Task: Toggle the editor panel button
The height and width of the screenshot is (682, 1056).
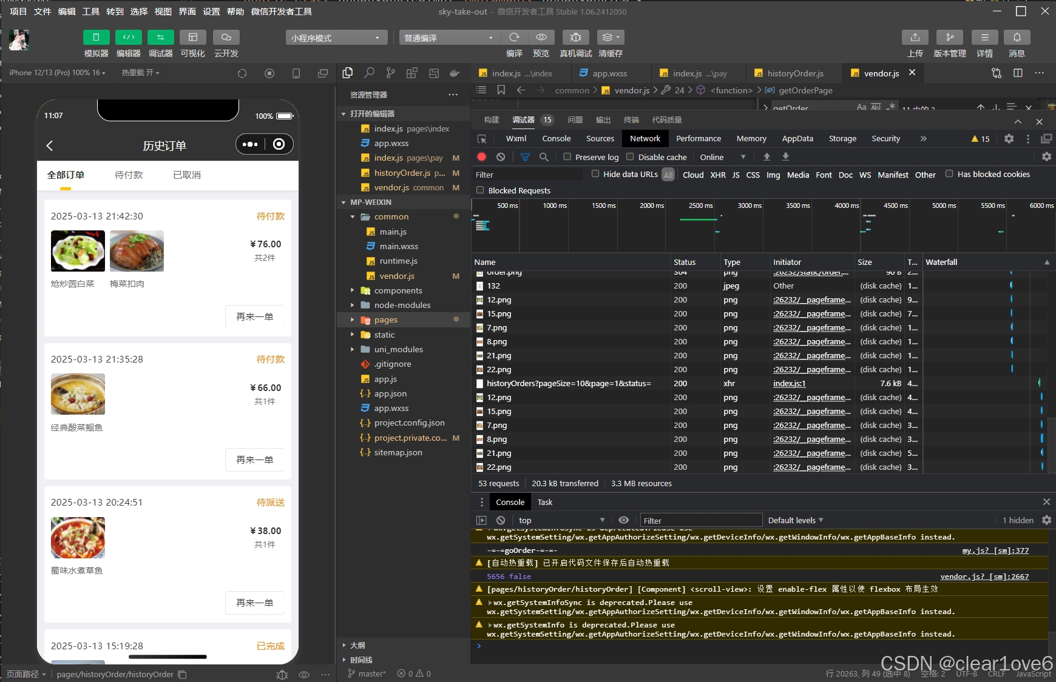Action: (x=128, y=38)
